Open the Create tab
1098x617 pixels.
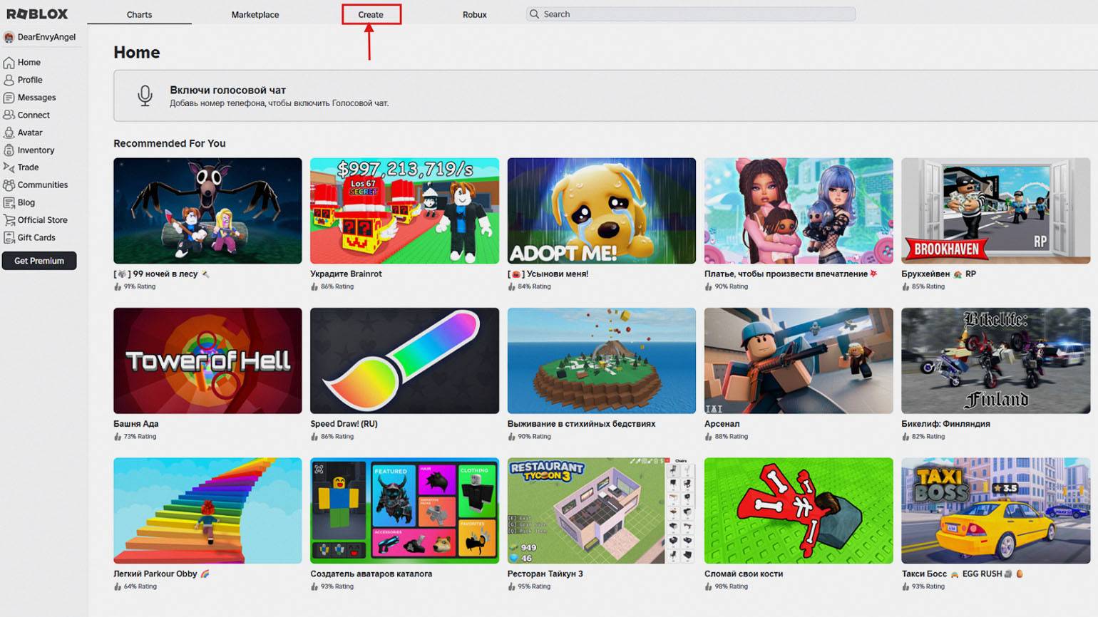(x=371, y=14)
